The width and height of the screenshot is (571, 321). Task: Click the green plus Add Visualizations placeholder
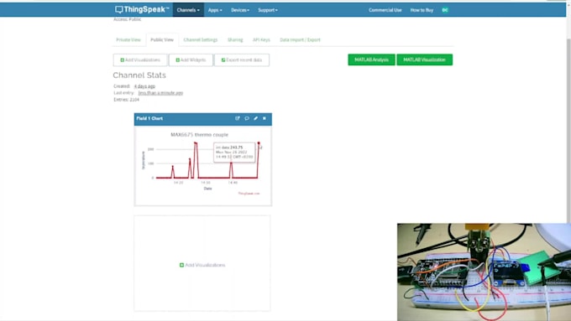point(202,265)
